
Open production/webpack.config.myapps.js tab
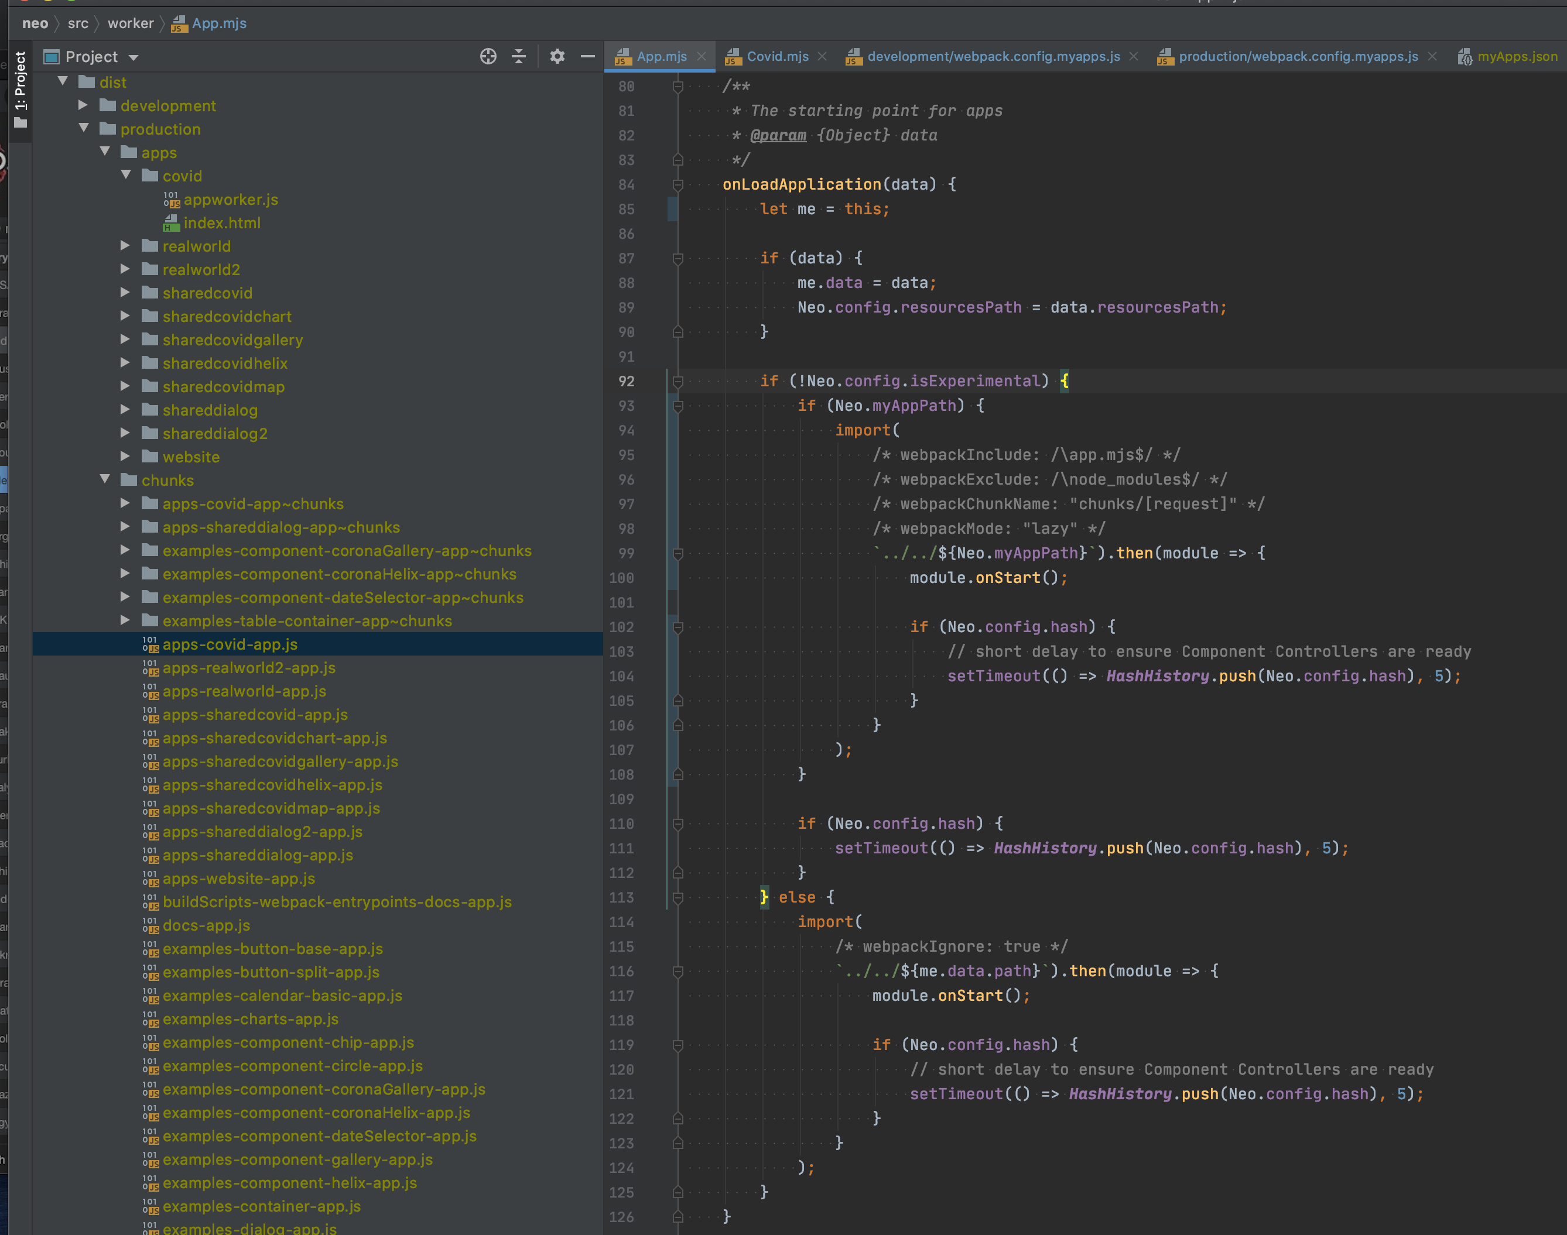coord(1298,56)
